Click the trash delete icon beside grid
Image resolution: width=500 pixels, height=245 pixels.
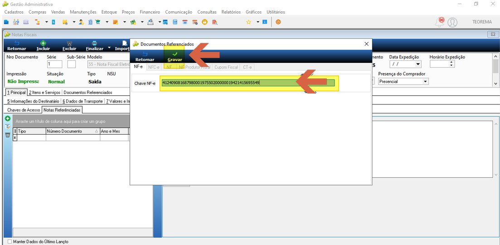[8, 135]
